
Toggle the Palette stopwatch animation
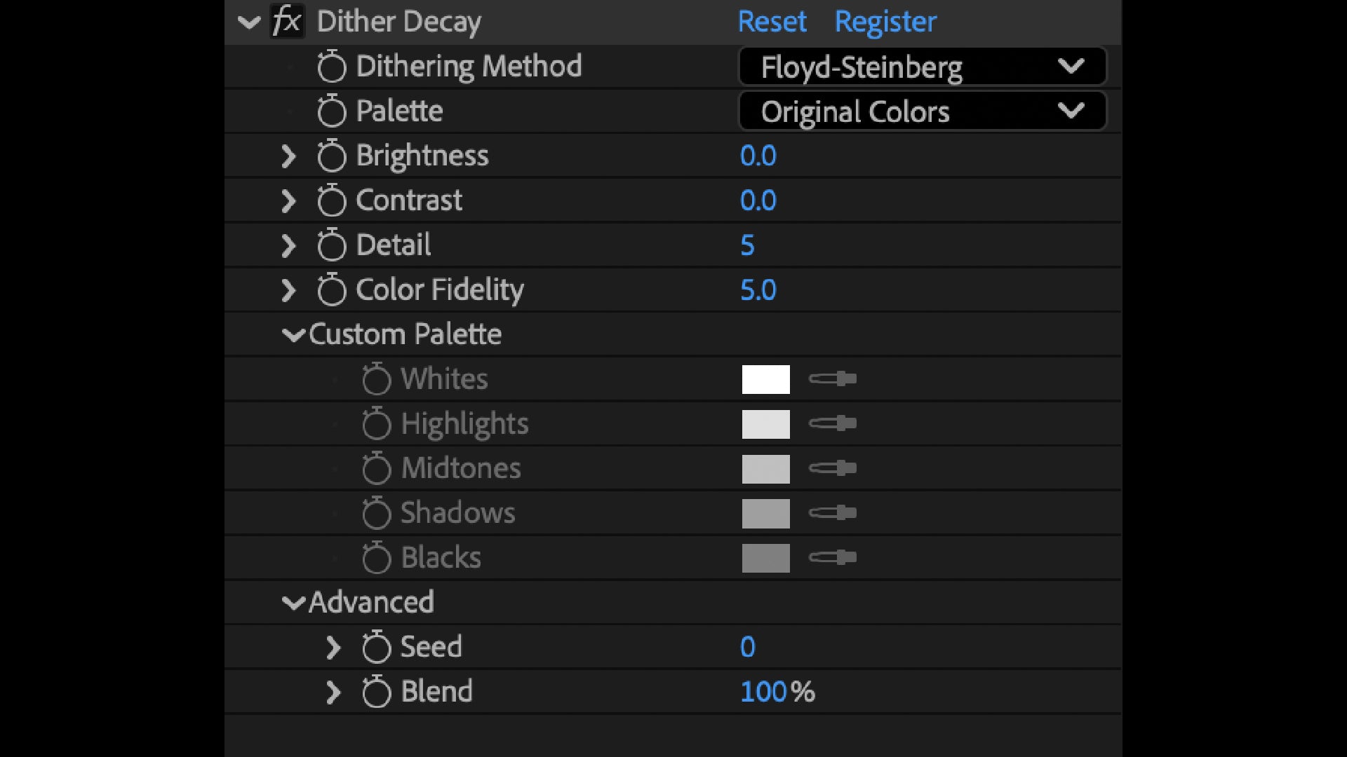[x=331, y=111]
